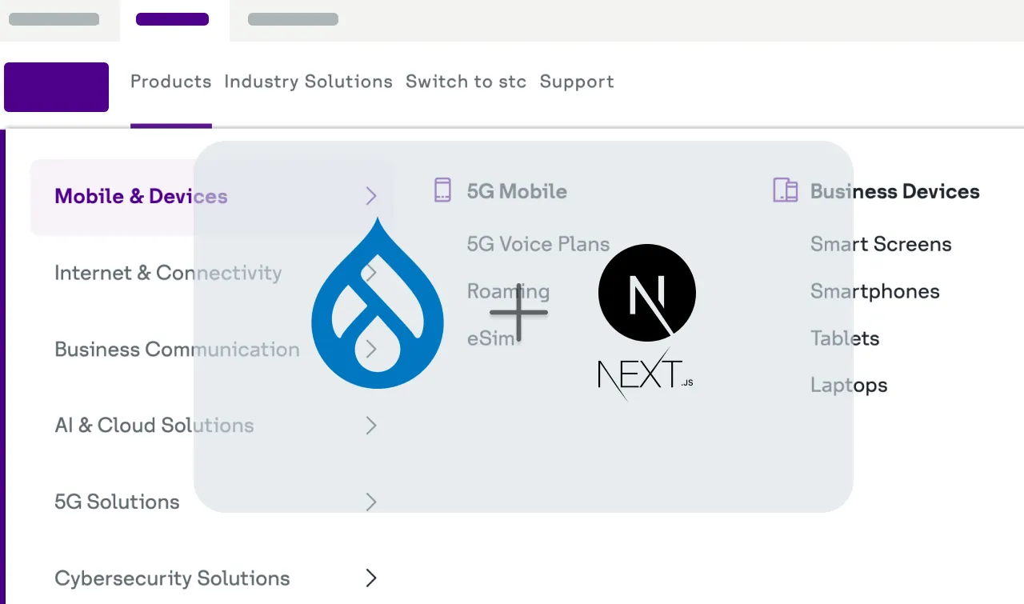
Task: Select the Products menu item
Action: coord(170,82)
